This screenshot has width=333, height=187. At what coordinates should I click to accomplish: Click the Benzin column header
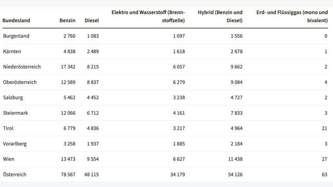[67, 21]
